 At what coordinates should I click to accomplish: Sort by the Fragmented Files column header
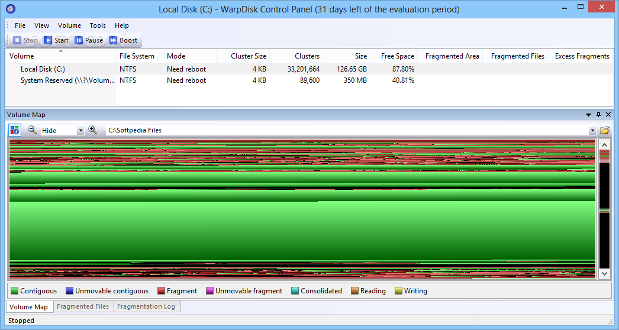pyautogui.click(x=515, y=56)
